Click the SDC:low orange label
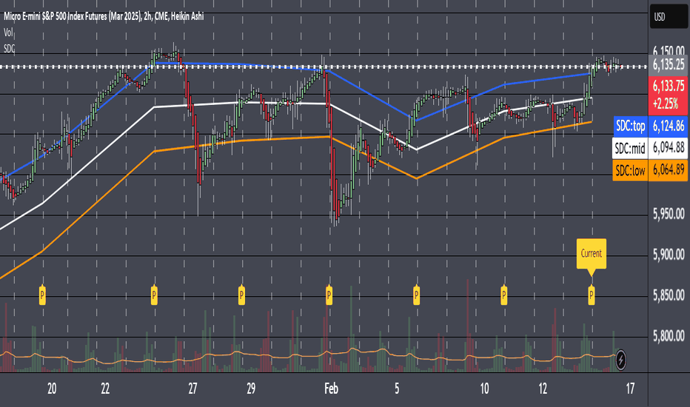The height and width of the screenshot is (407, 690). tap(630, 170)
